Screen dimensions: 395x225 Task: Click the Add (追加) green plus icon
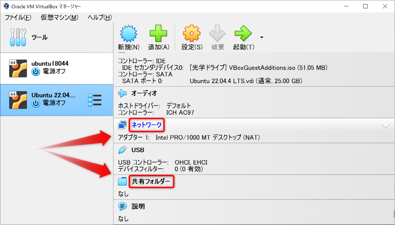pos(158,34)
